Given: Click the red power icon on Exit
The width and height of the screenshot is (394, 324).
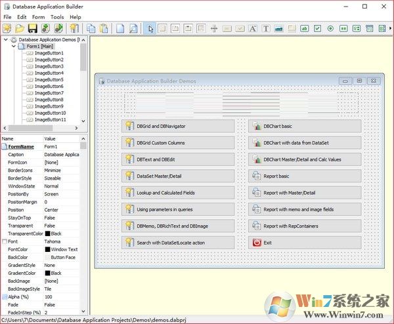Looking at the screenshot, I should (x=257, y=243).
